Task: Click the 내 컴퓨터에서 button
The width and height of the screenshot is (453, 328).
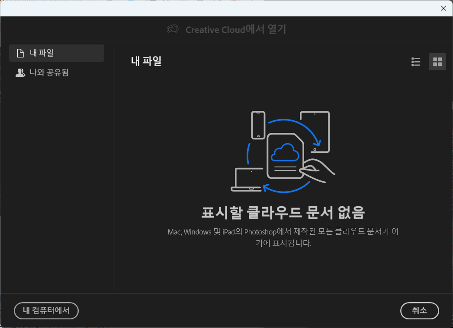Action: tap(46, 310)
